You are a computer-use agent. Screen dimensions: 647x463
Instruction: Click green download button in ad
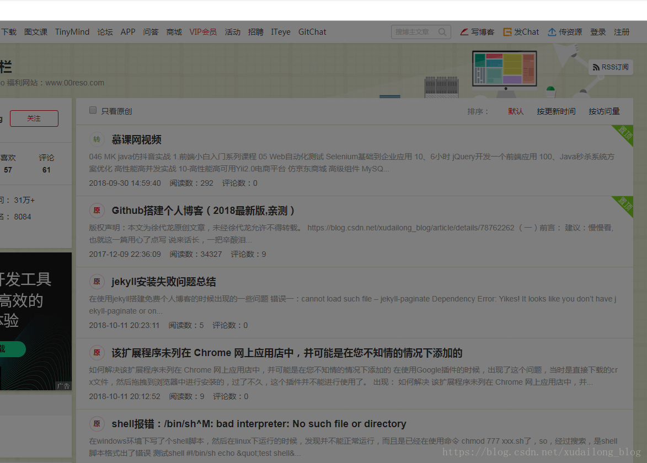(x=12, y=349)
